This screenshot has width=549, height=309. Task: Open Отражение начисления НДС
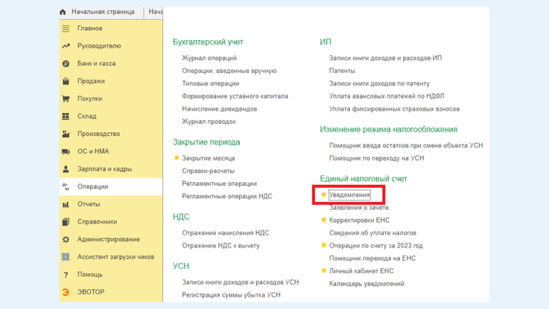coord(225,233)
